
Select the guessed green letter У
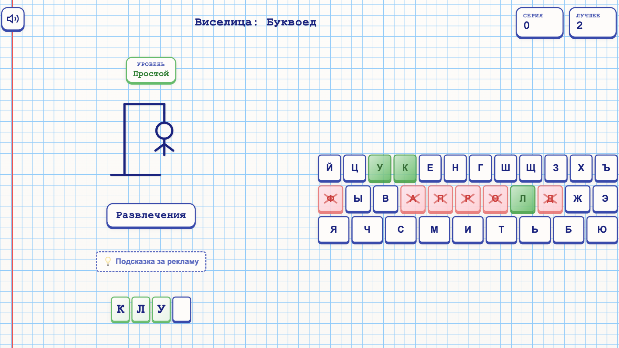(x=380, y=168)
